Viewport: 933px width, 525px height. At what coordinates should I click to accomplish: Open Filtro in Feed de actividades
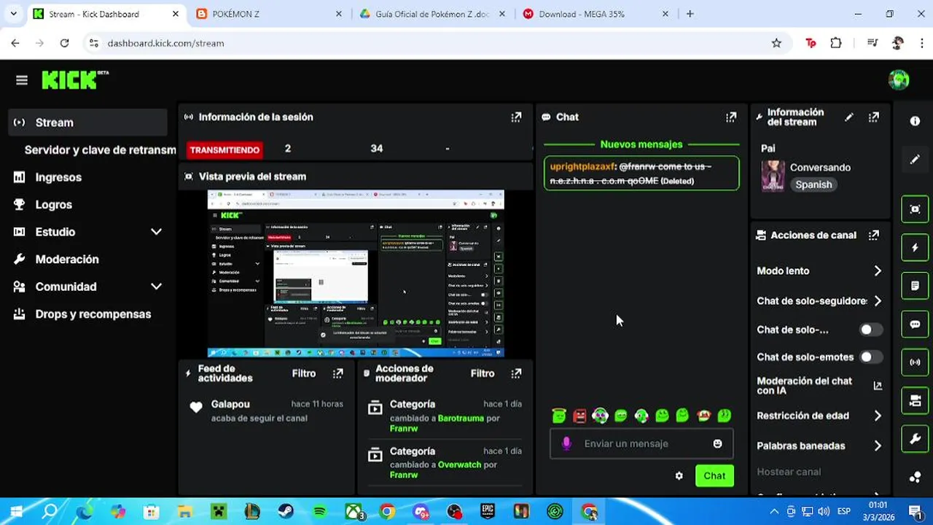click(x=304, y=373)
